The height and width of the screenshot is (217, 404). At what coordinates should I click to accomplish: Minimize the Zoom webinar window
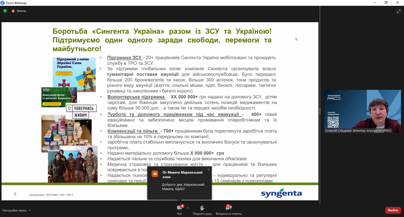pyautogui.click(x=375, y=3)
